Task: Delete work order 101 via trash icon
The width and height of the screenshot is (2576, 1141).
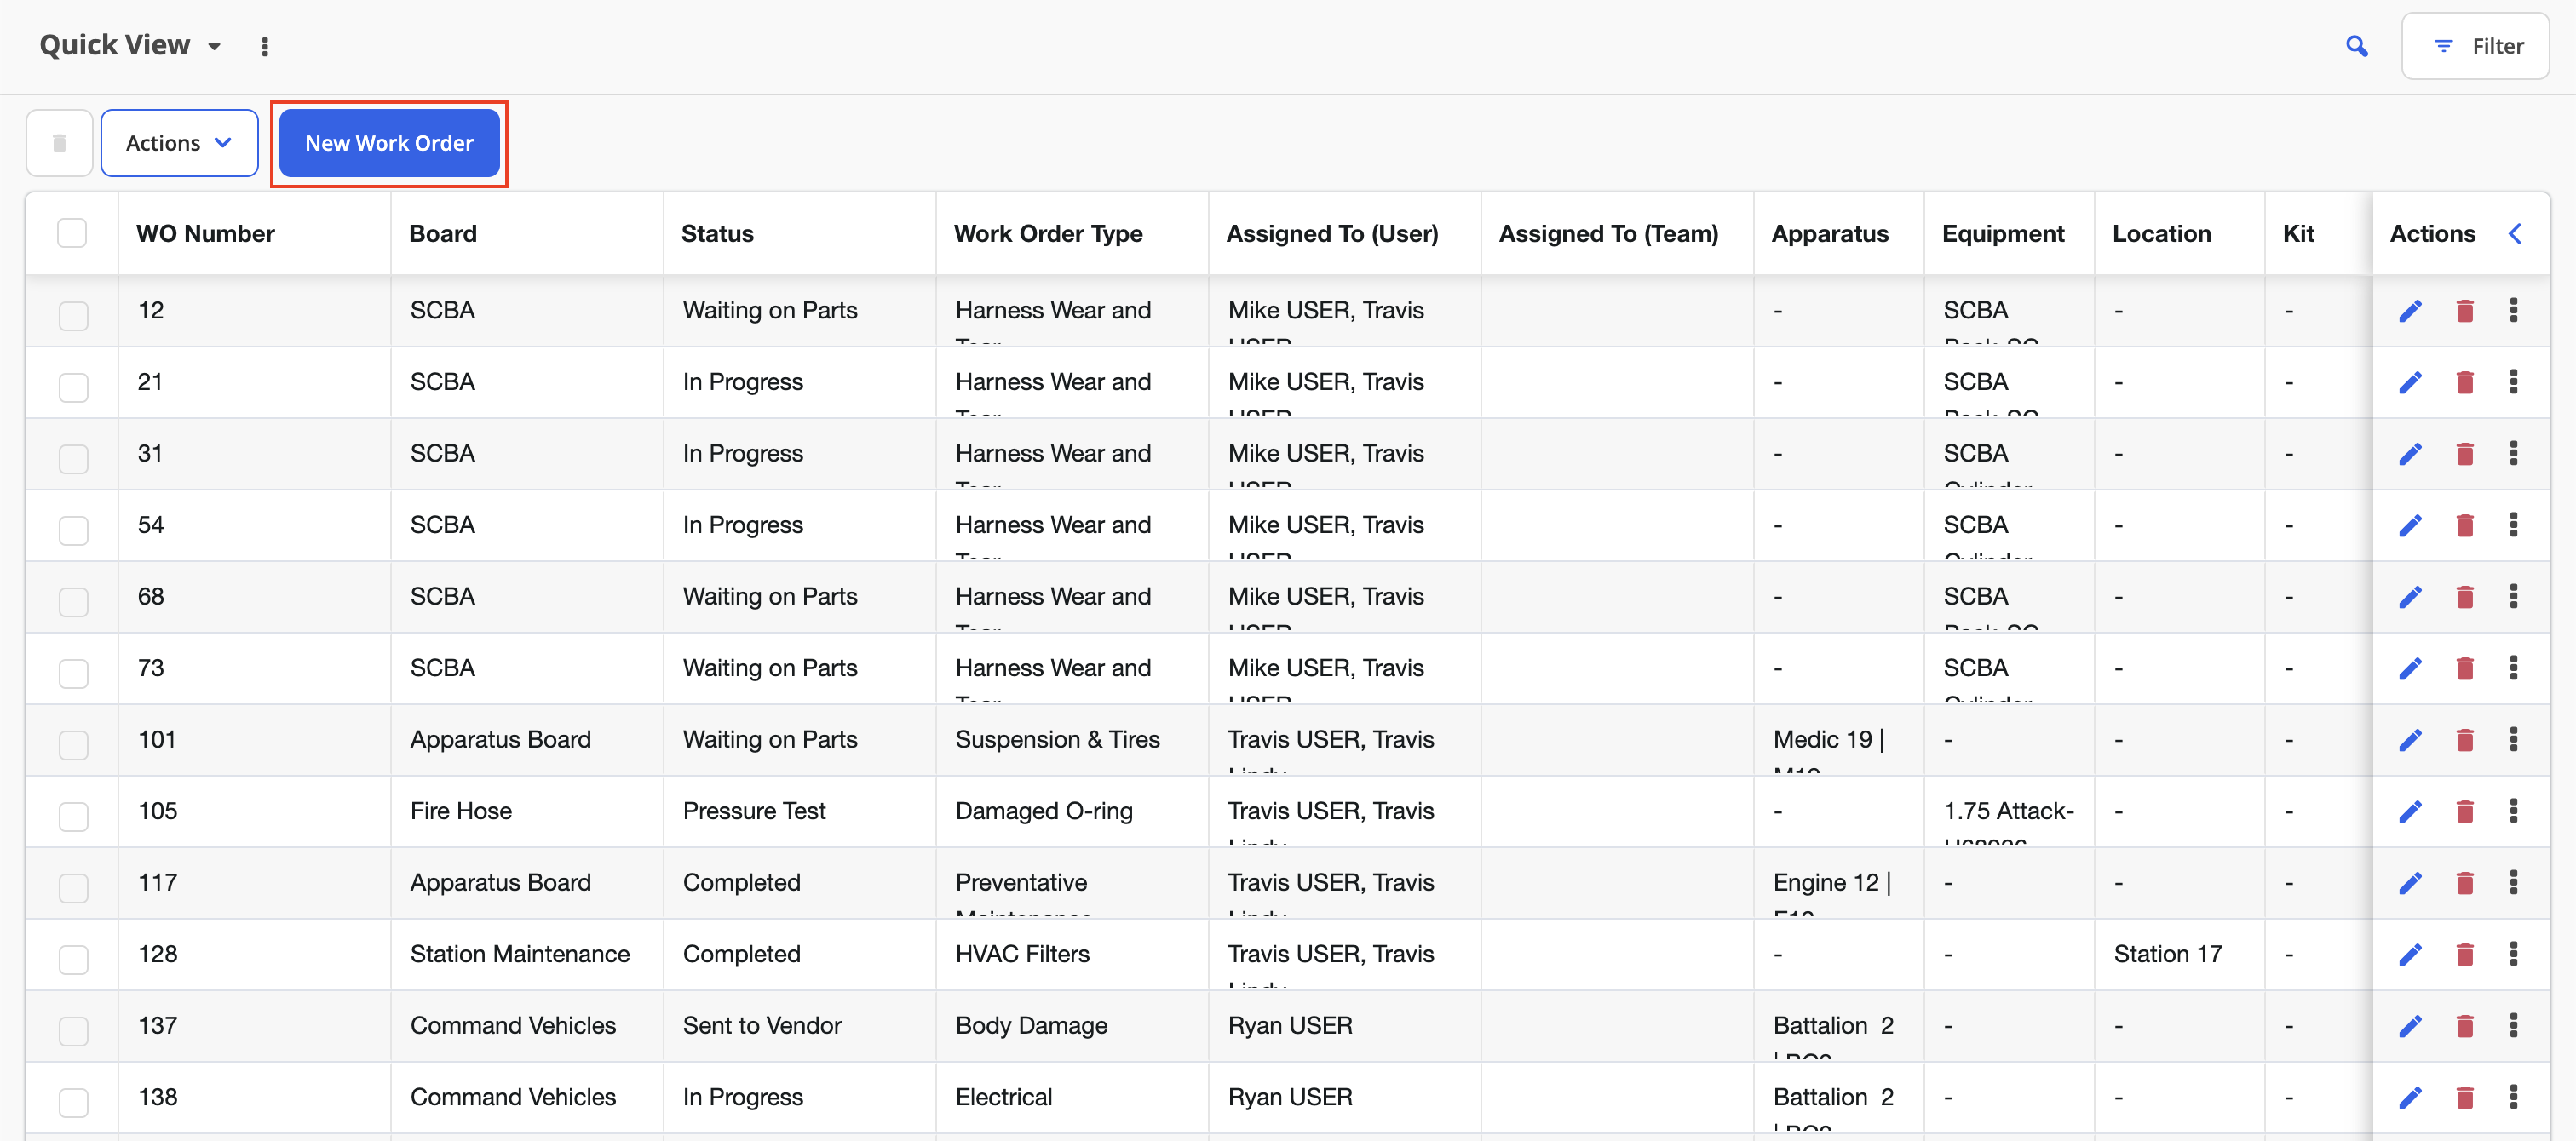Action: [2464, 740]
